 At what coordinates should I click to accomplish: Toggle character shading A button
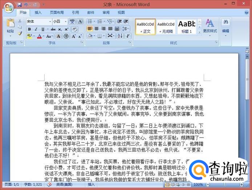[x=58, y=36]
